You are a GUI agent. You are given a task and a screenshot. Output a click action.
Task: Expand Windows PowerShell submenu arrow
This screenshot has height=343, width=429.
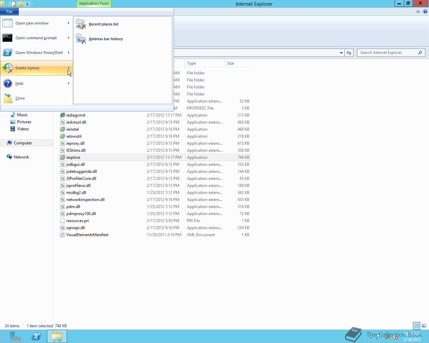(68, 53)
